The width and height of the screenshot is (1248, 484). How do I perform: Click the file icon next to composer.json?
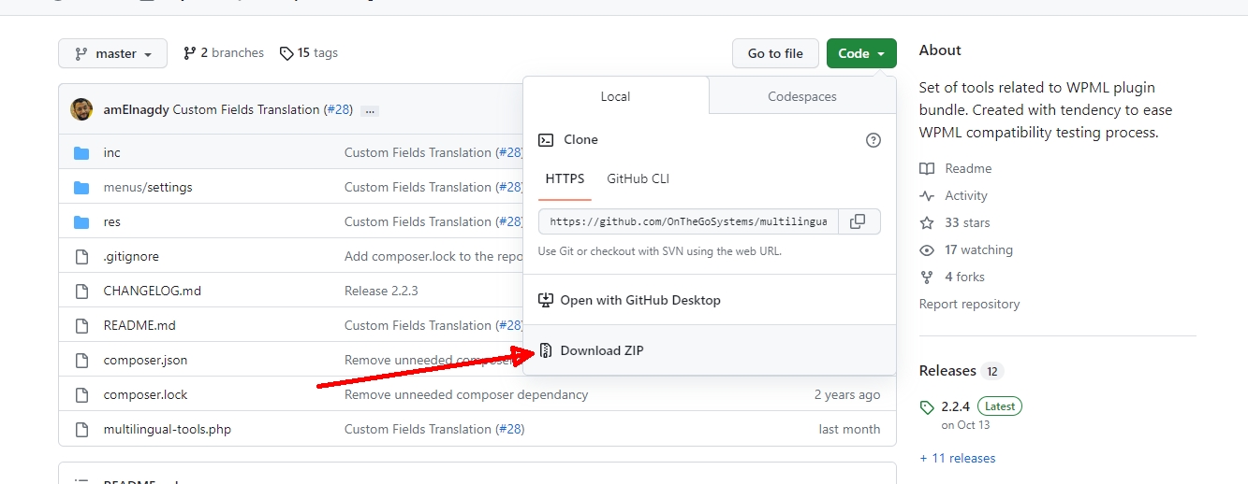[81, 360]
